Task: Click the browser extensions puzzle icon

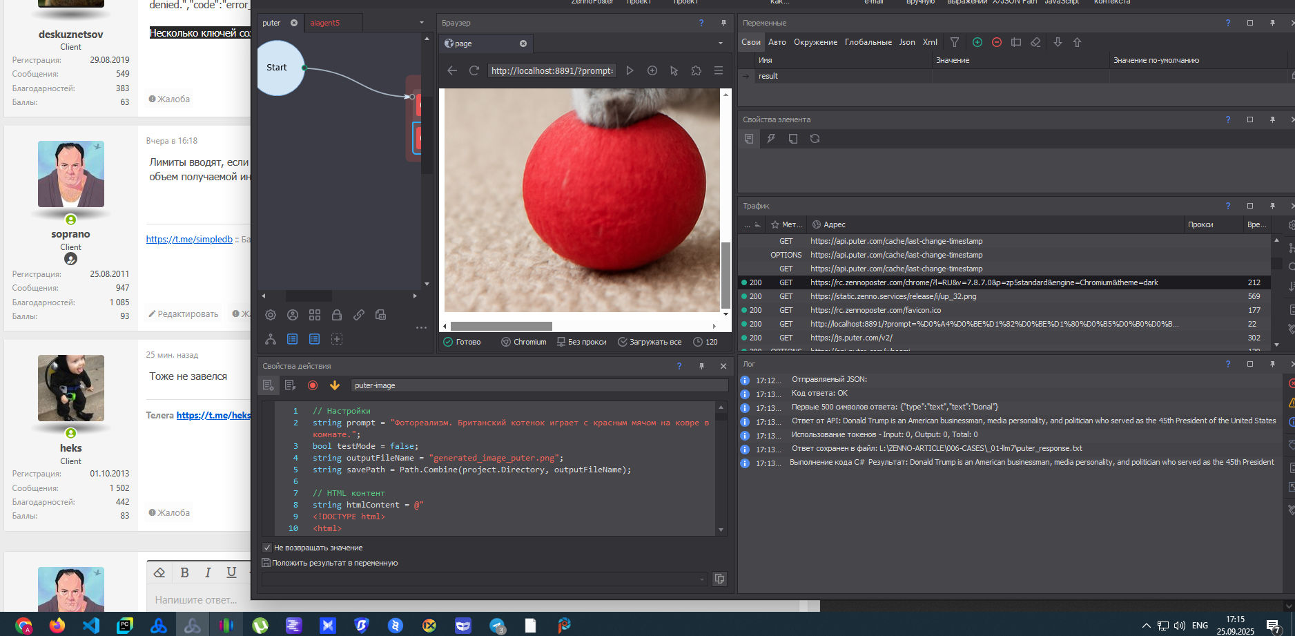Action: tap(696, 70)
